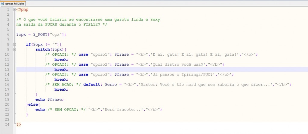Click 'echo $frase;' on line 19
This screenshot has width=308, height=134.
click(50, 100)
